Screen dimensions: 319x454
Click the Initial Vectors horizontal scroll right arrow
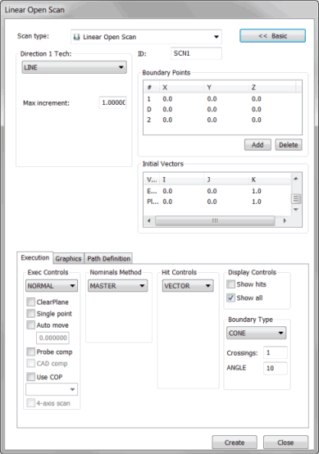285,220
